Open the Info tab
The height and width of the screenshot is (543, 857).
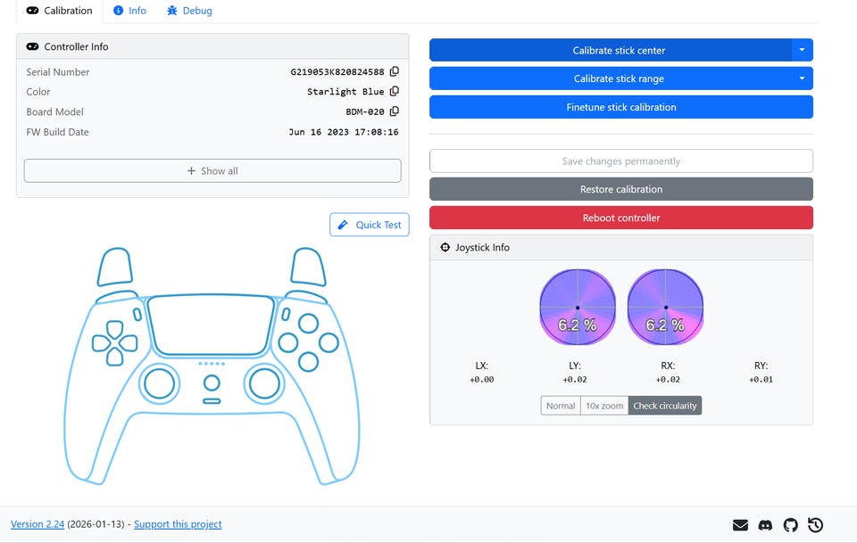pyautogui.click(x=129, y=11)
